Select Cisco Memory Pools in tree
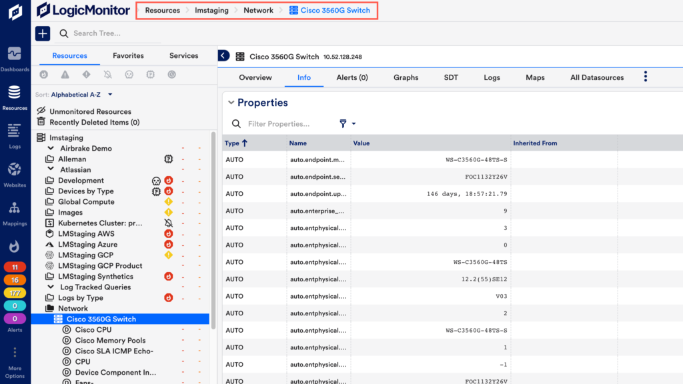 [110, 341]
